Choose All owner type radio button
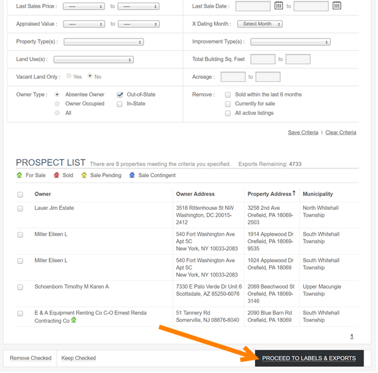 57,113
